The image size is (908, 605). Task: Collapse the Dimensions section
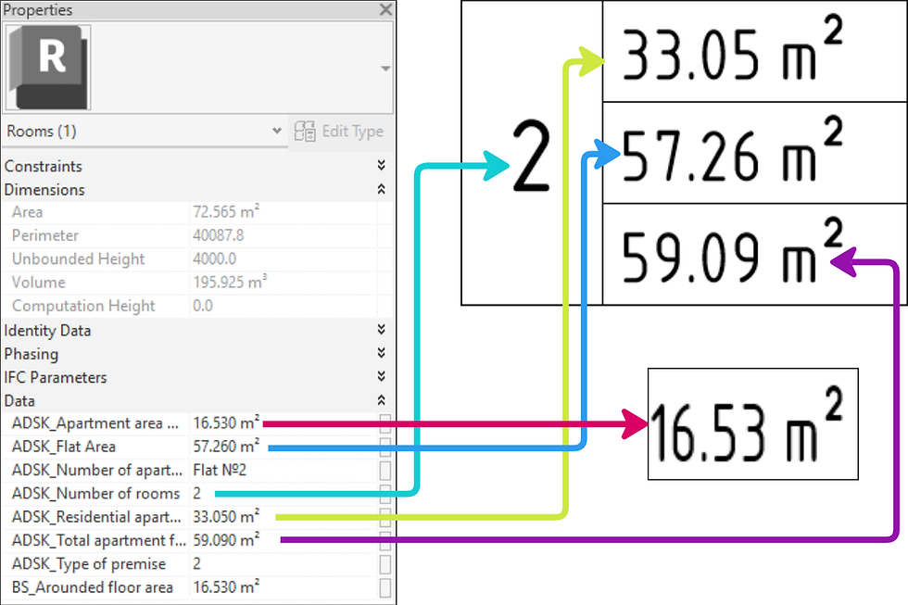[x=381, y=189]
